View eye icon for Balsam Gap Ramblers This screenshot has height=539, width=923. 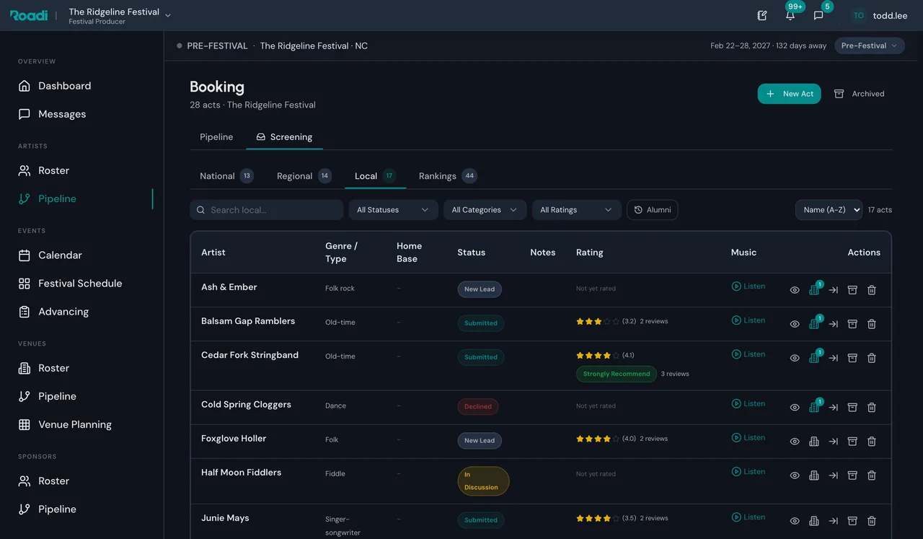[795, 324]
